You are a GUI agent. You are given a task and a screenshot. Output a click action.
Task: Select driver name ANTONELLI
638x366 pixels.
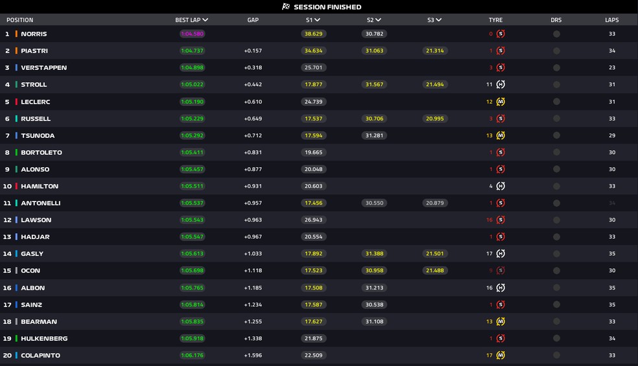[40, 203]
